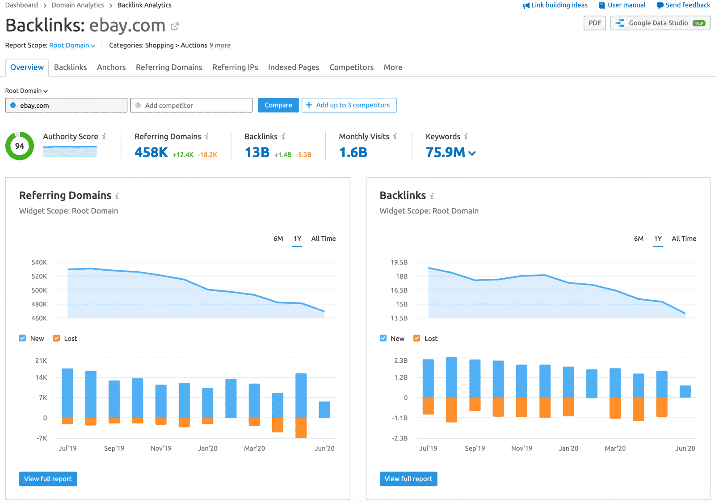Export the report as PDF
The height and width of the screenshot is (503, 715).
pyautogui.click(x=594, y=23)
